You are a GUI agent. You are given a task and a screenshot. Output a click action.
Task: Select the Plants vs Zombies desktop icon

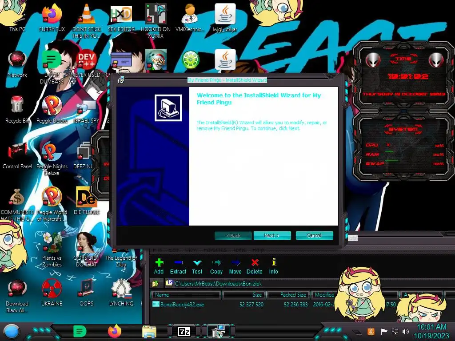click(x=52, y=250)
